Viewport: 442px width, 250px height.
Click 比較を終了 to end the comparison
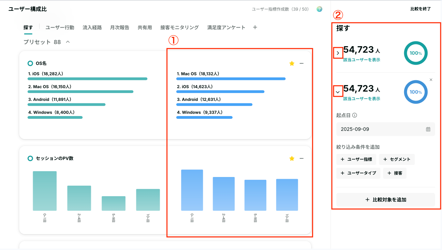pyautogui.click(x=421, y=9)
